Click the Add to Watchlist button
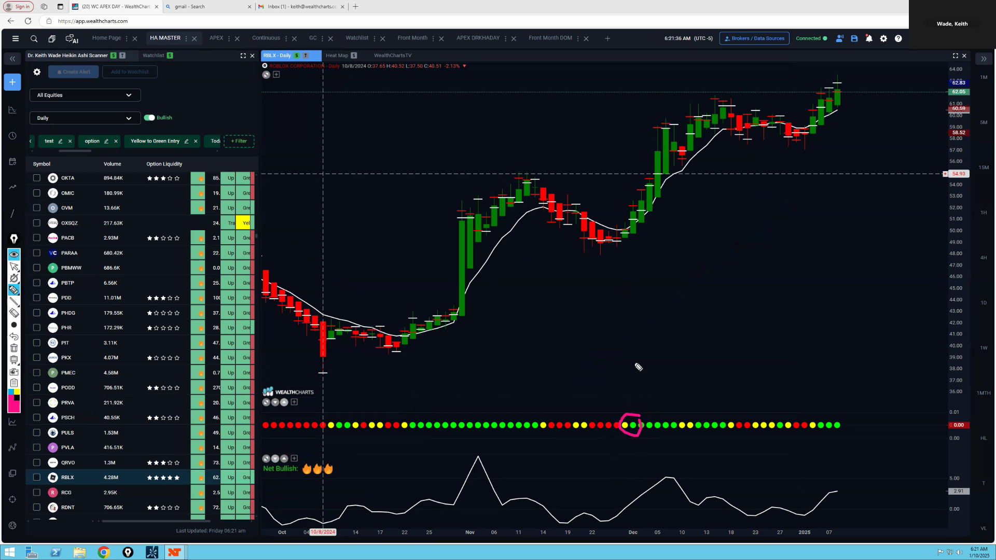Image resolution: width=996 pixels, height=560 pixels. pyautogui.click(x=130, y=72)
